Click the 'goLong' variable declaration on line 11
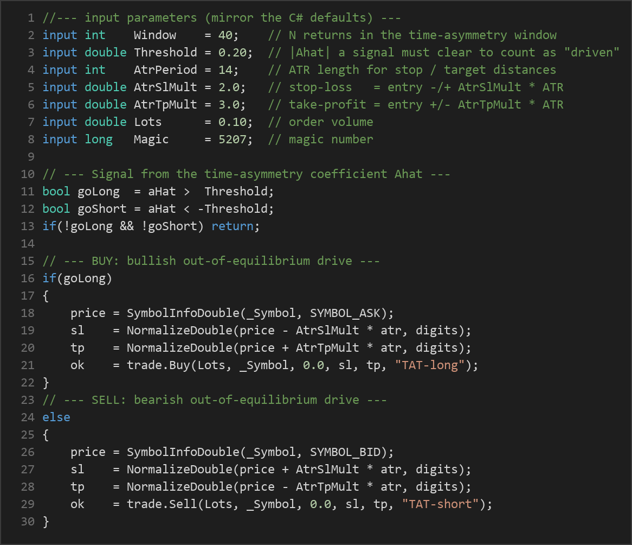 [x=98, y=192]
